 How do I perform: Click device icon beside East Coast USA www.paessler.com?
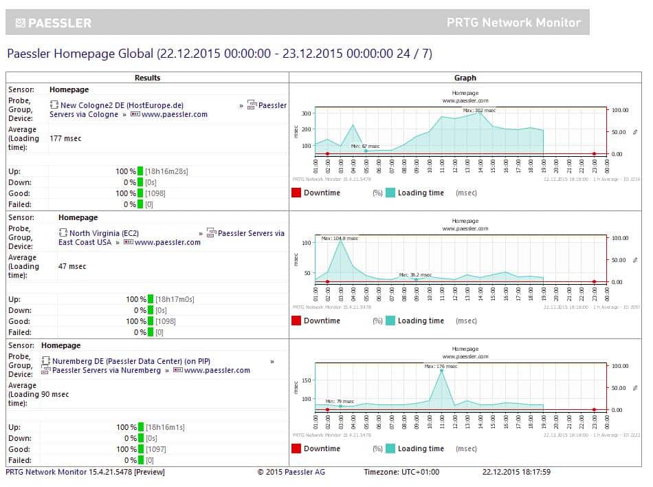coord(129,242)
